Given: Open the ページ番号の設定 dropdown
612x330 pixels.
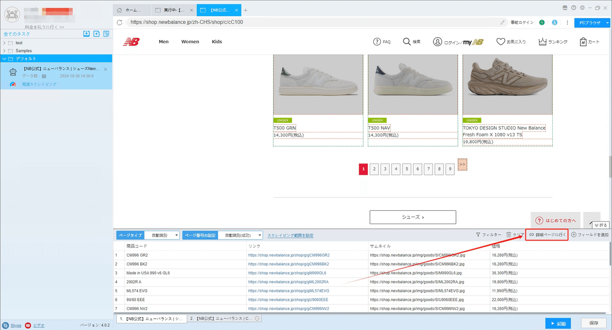Looking at the screenshot, I should point(240,235).
